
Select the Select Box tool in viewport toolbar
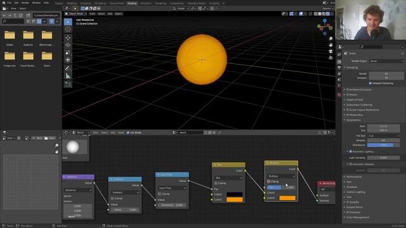coord(68,22)
